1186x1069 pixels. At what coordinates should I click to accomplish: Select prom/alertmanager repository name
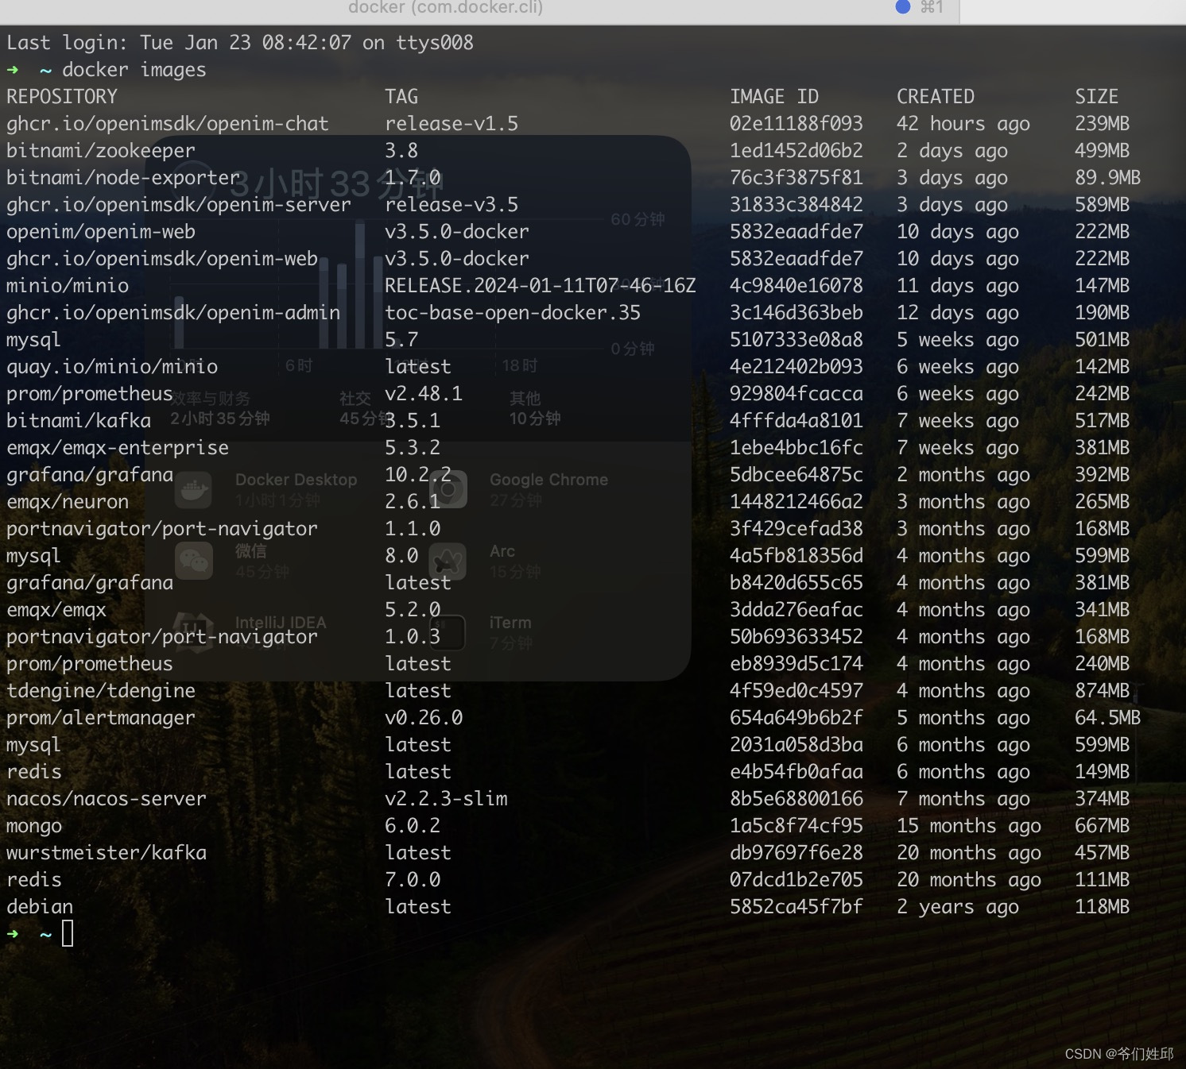101,718
